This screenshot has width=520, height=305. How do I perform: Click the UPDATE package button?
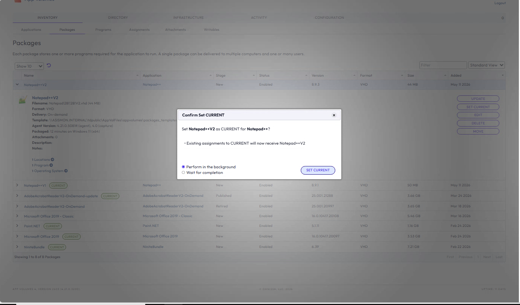[x=478, y=99]
